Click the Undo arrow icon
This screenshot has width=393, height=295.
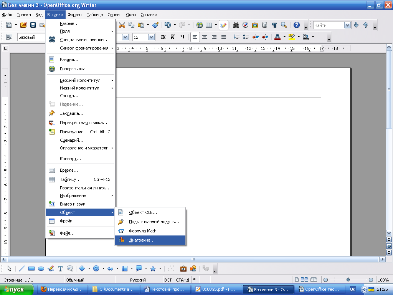[167, 25]
